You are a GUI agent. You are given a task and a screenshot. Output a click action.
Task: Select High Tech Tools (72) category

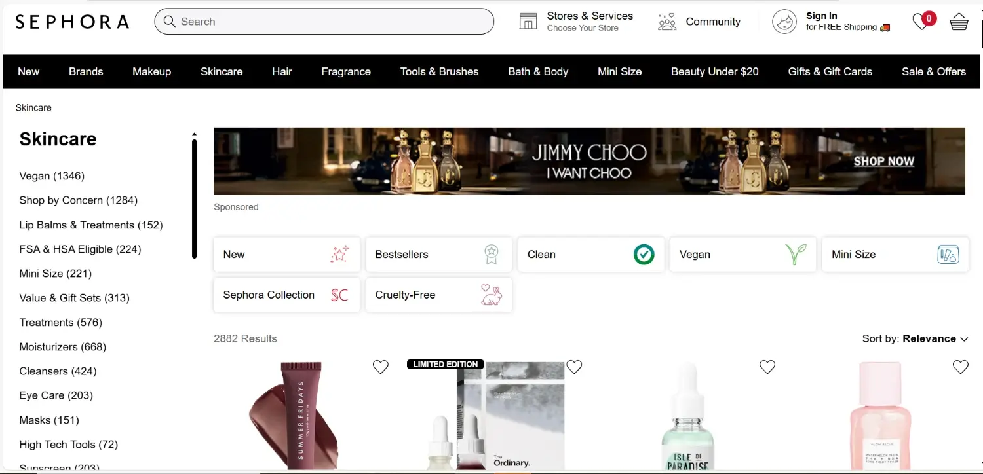tap(68, 444)
